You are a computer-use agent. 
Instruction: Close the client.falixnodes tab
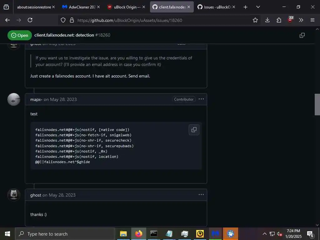[189, 7]
